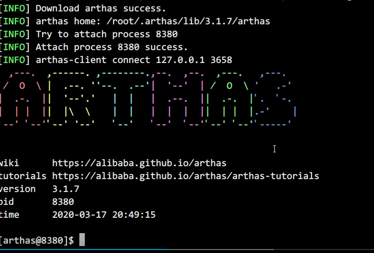Open the arthas-tutorials URL

(x=186, y=176)
